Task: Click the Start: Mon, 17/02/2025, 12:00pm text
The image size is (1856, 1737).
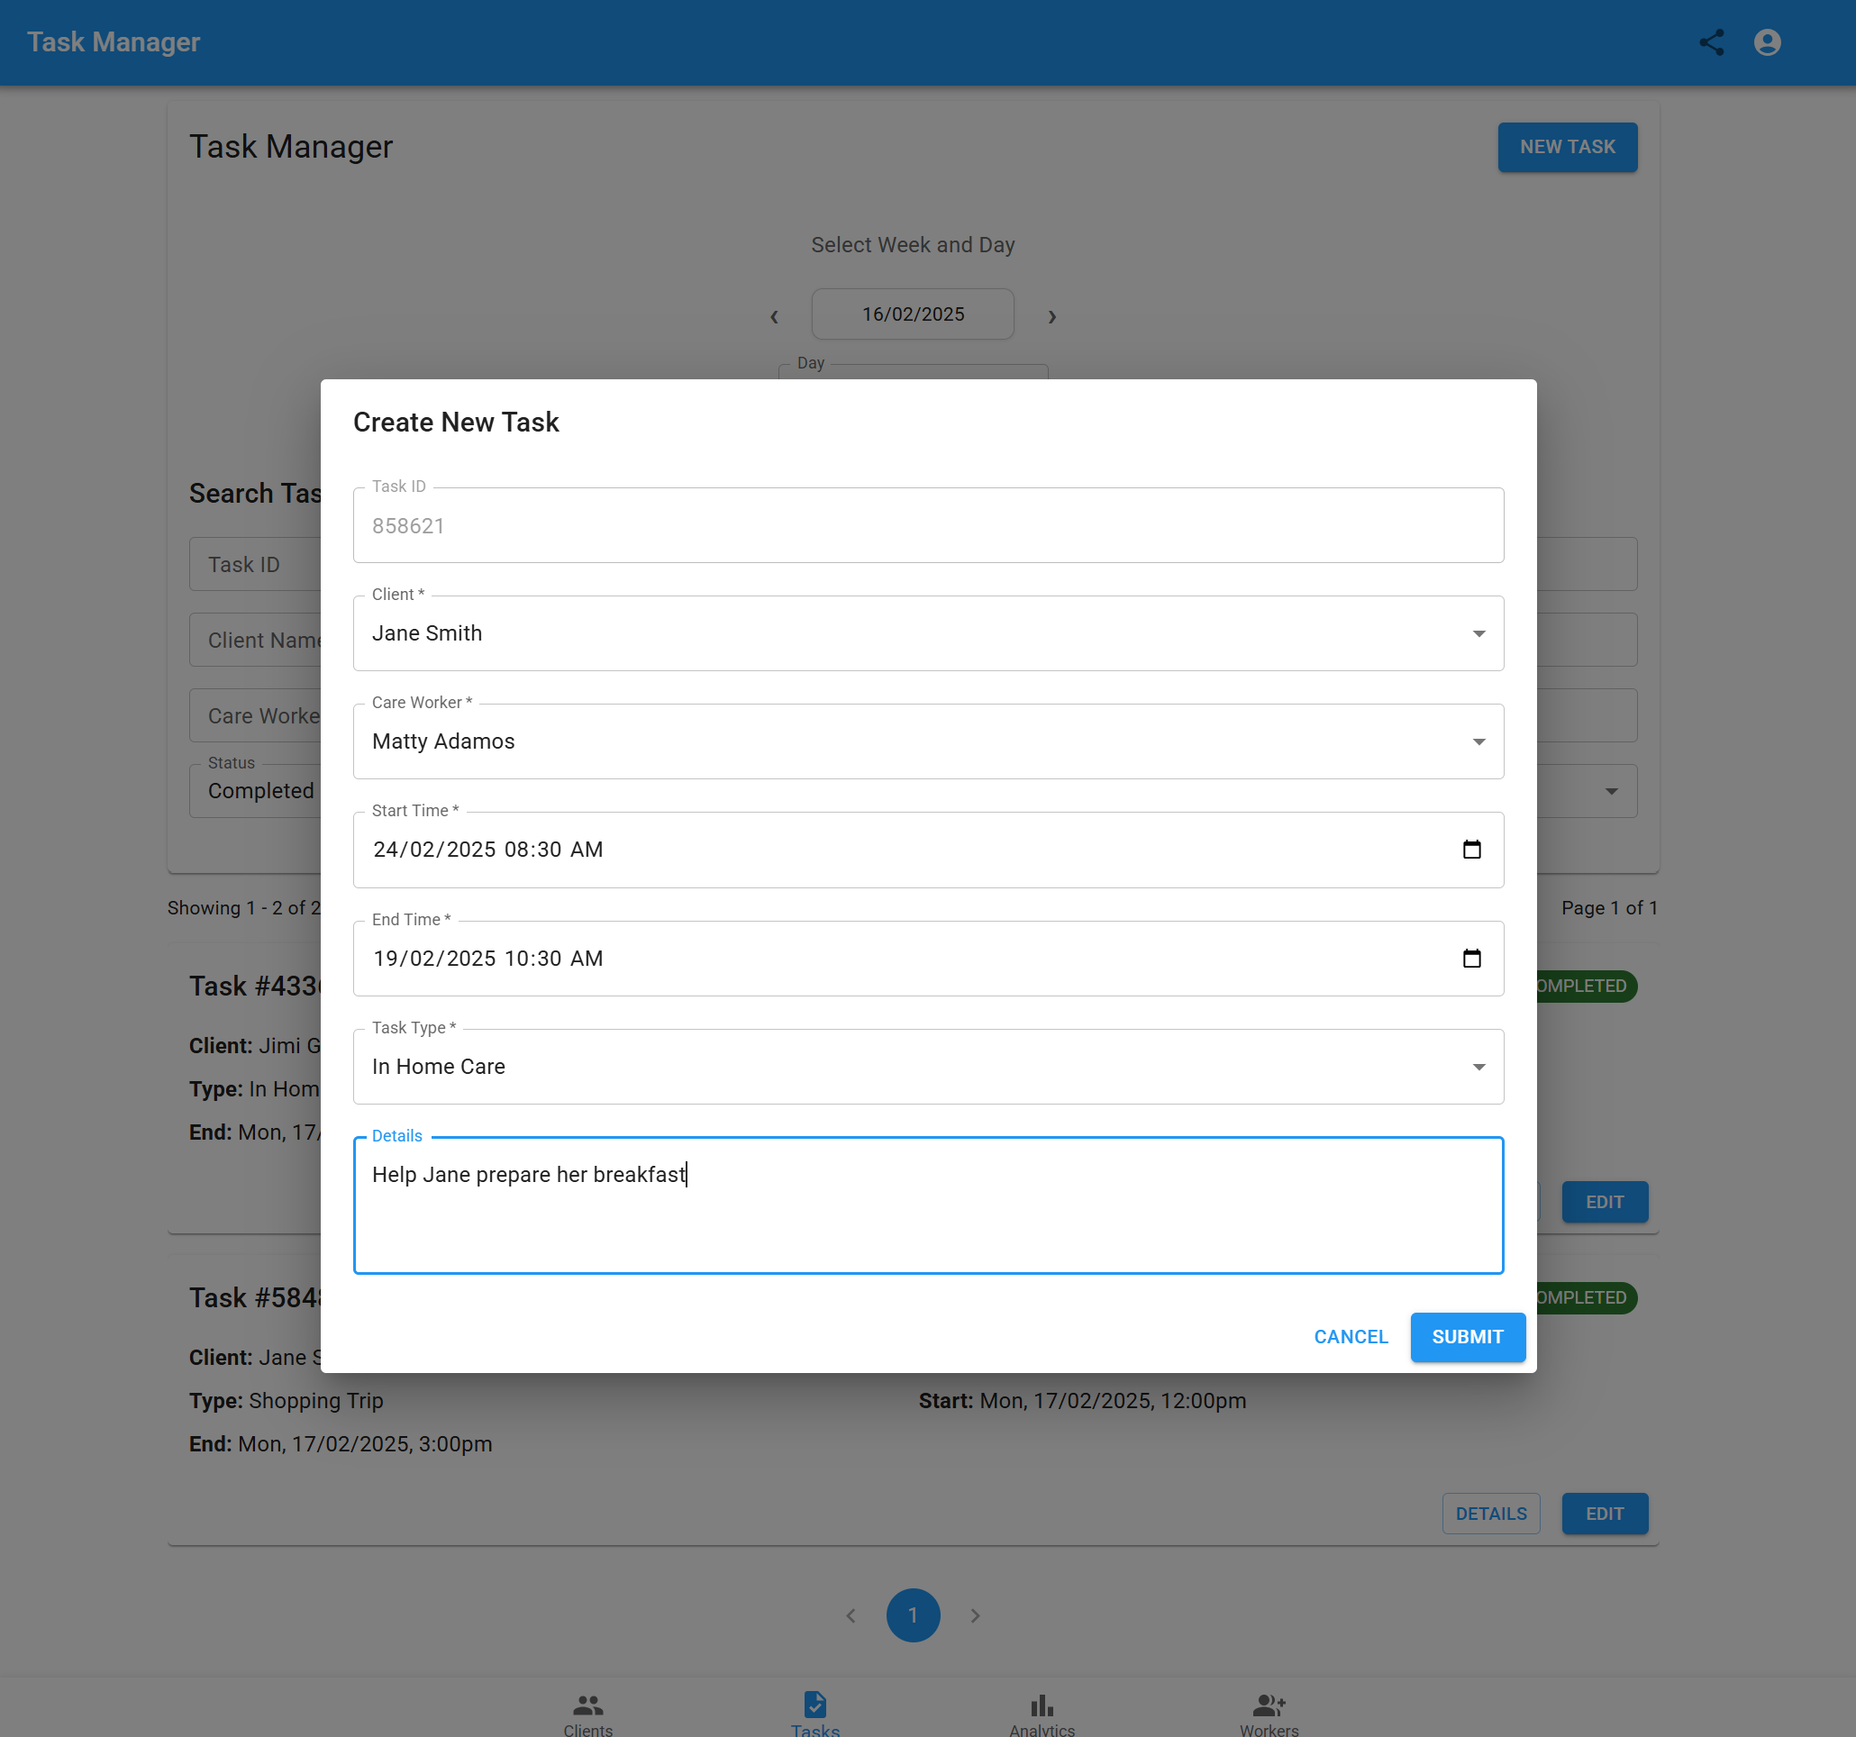Action: pos(1083,1401)
